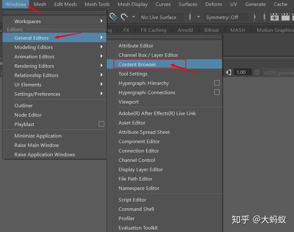The width and height of the screenshot is (294, 232).
Task: Open Channel Box / Layer Editor
Action: pyautogui.click(x=164, y=55)
